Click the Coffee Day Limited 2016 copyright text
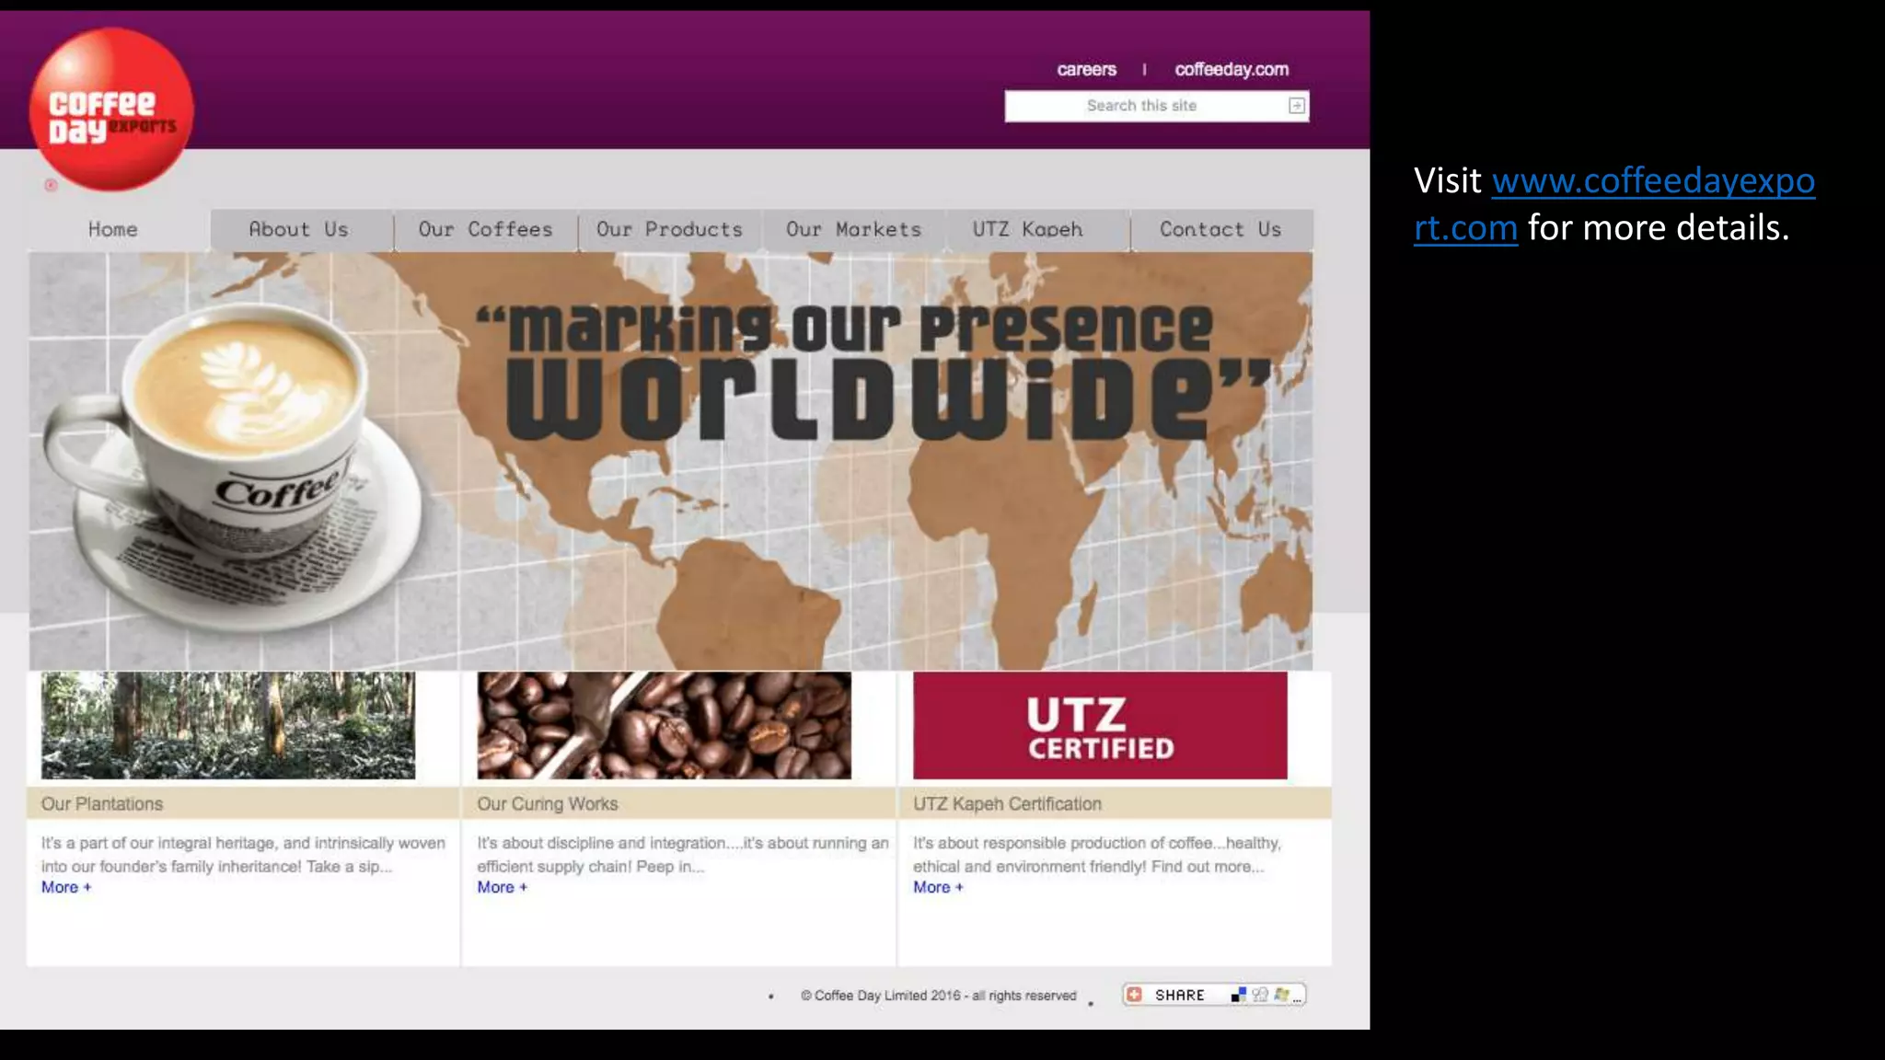The image size is (1885, 1060). (938, 996)
